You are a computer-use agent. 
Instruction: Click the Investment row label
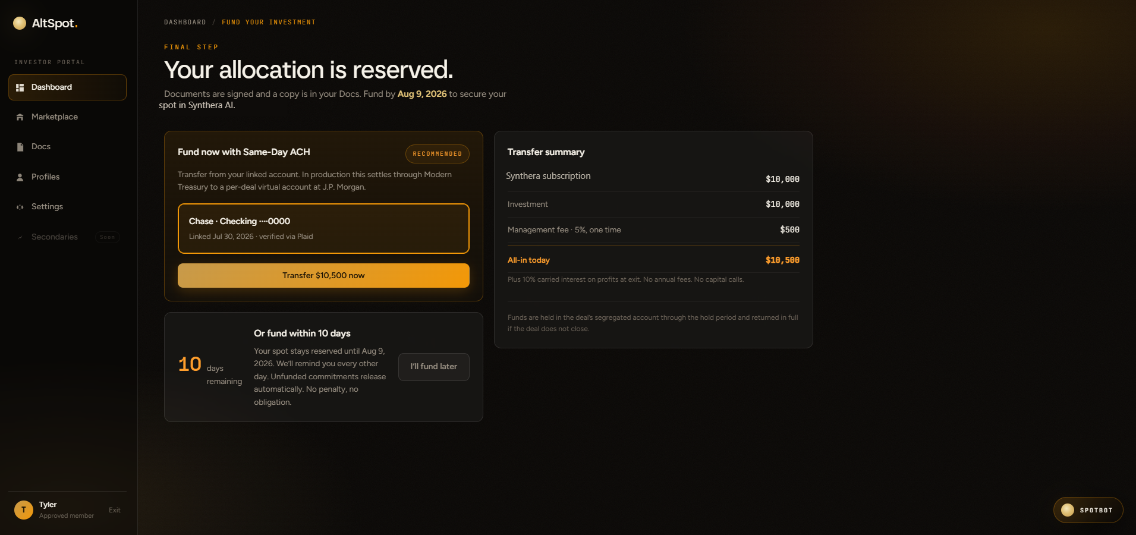click(528, 204)
